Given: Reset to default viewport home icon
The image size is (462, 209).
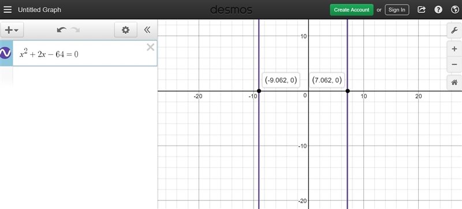Looking at the screenshot, I should click(x=454, y=82).
